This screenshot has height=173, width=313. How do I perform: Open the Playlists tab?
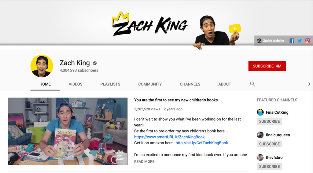(110, 84)
